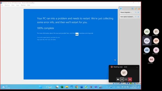Open the clock and date flyout
This screenshot has width=162, height=91.
coord(133,87)
